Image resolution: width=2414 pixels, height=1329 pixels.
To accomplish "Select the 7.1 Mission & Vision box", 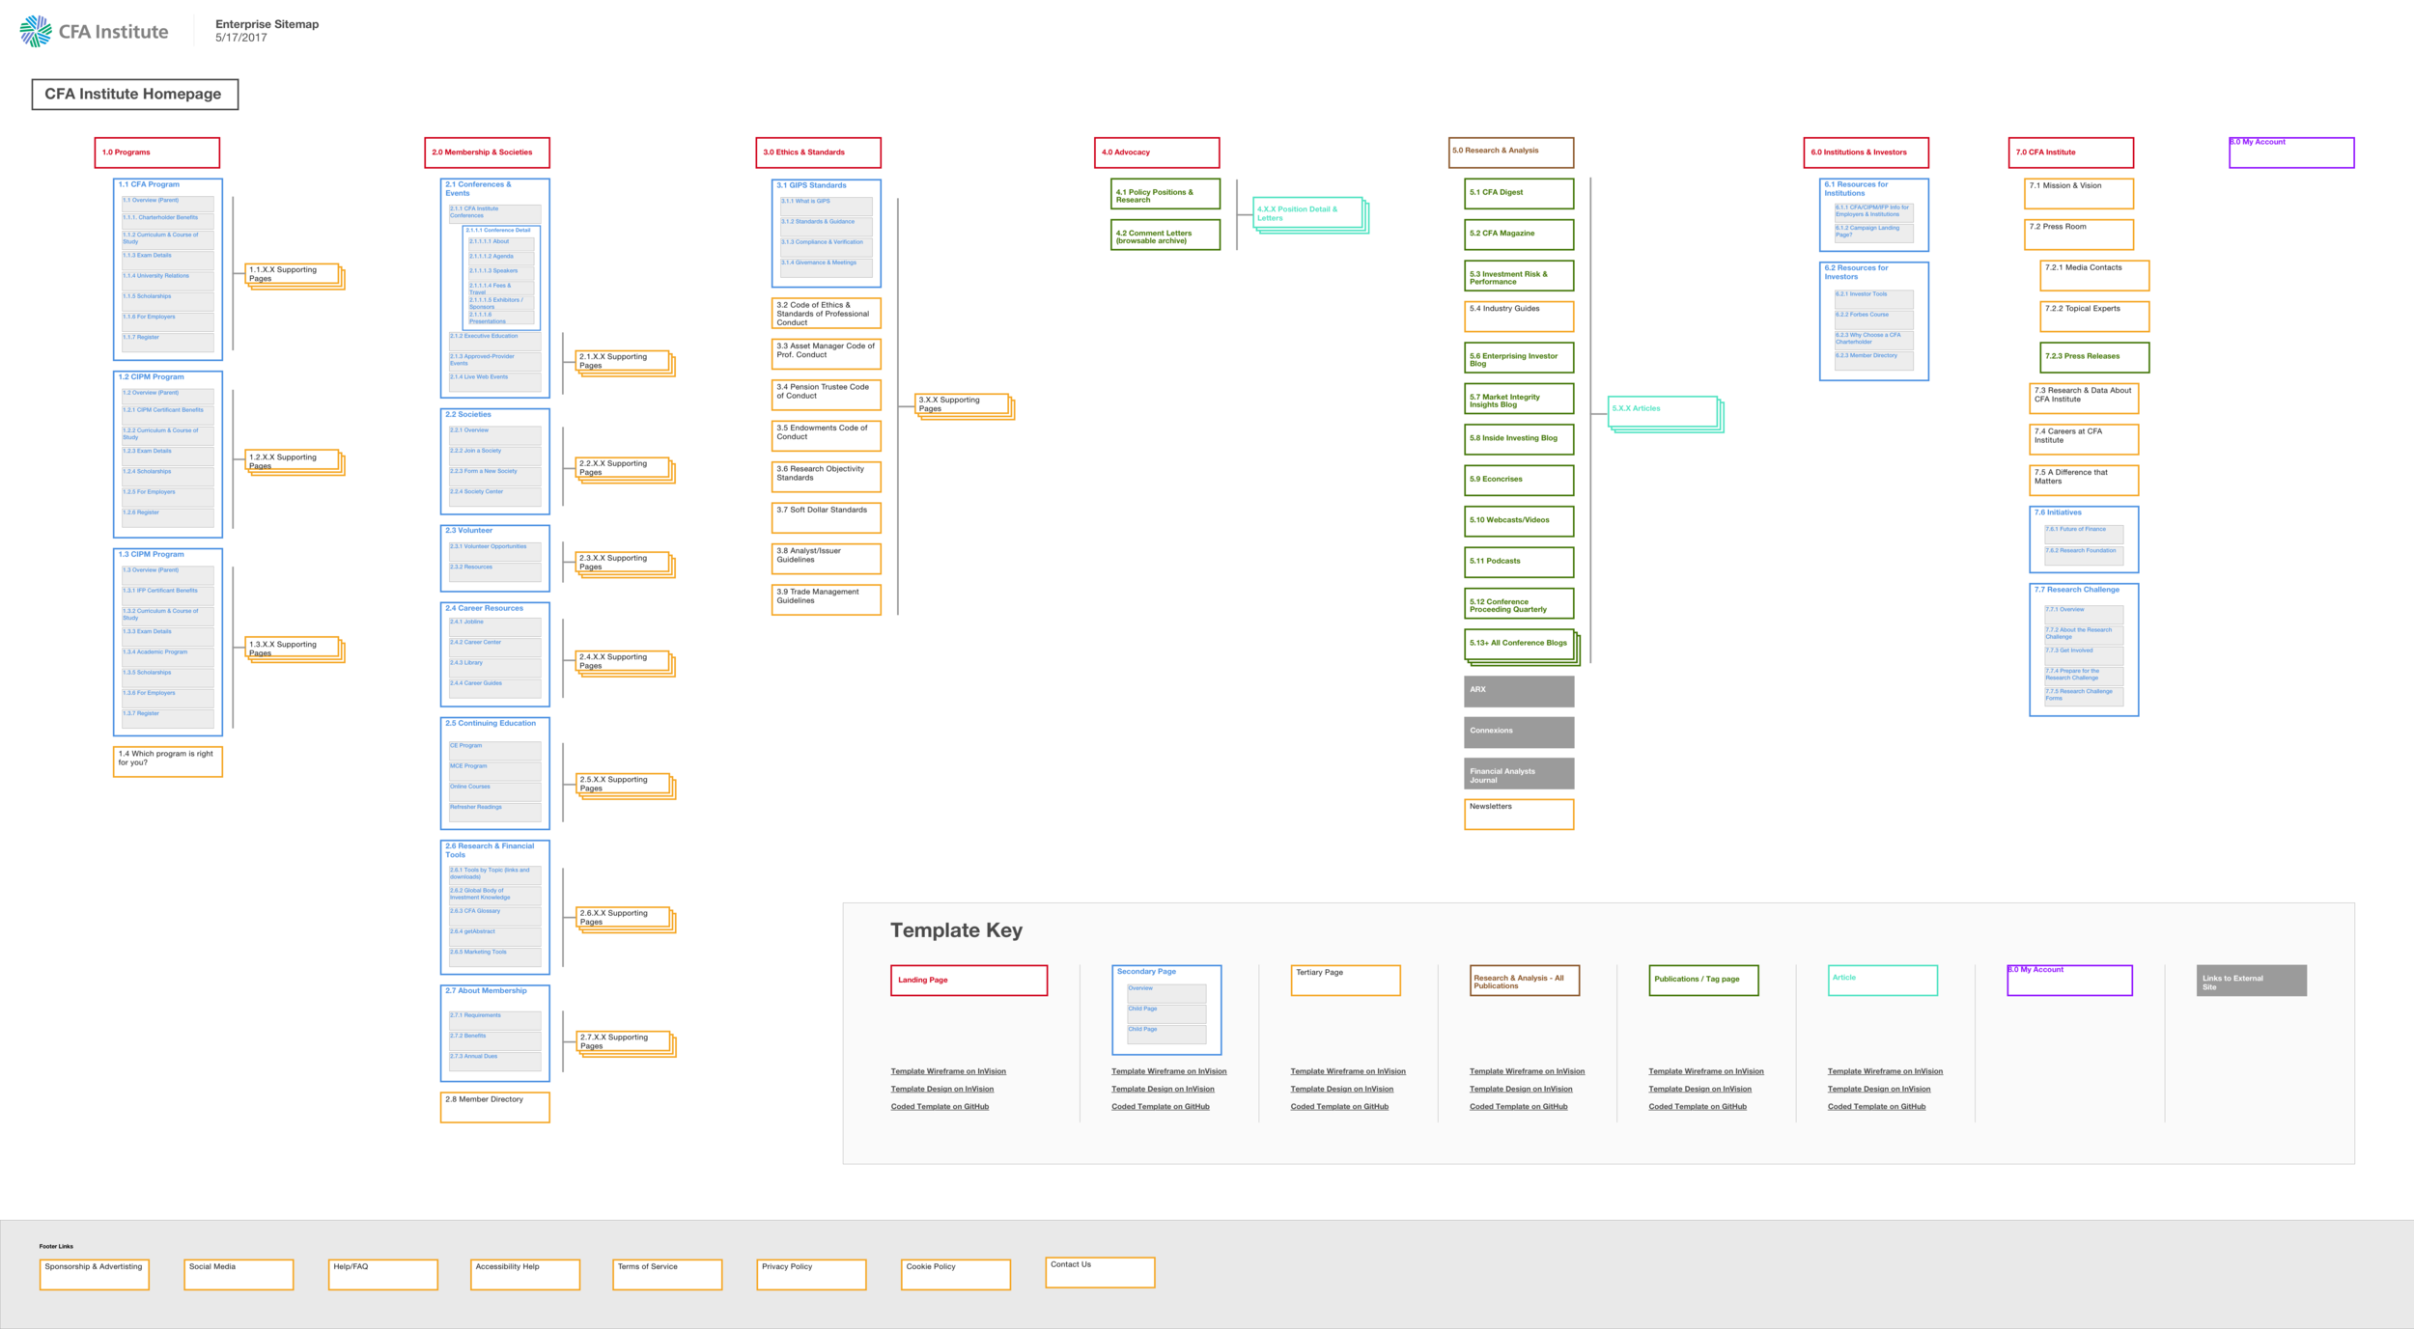I will [x=2079, y=194].
